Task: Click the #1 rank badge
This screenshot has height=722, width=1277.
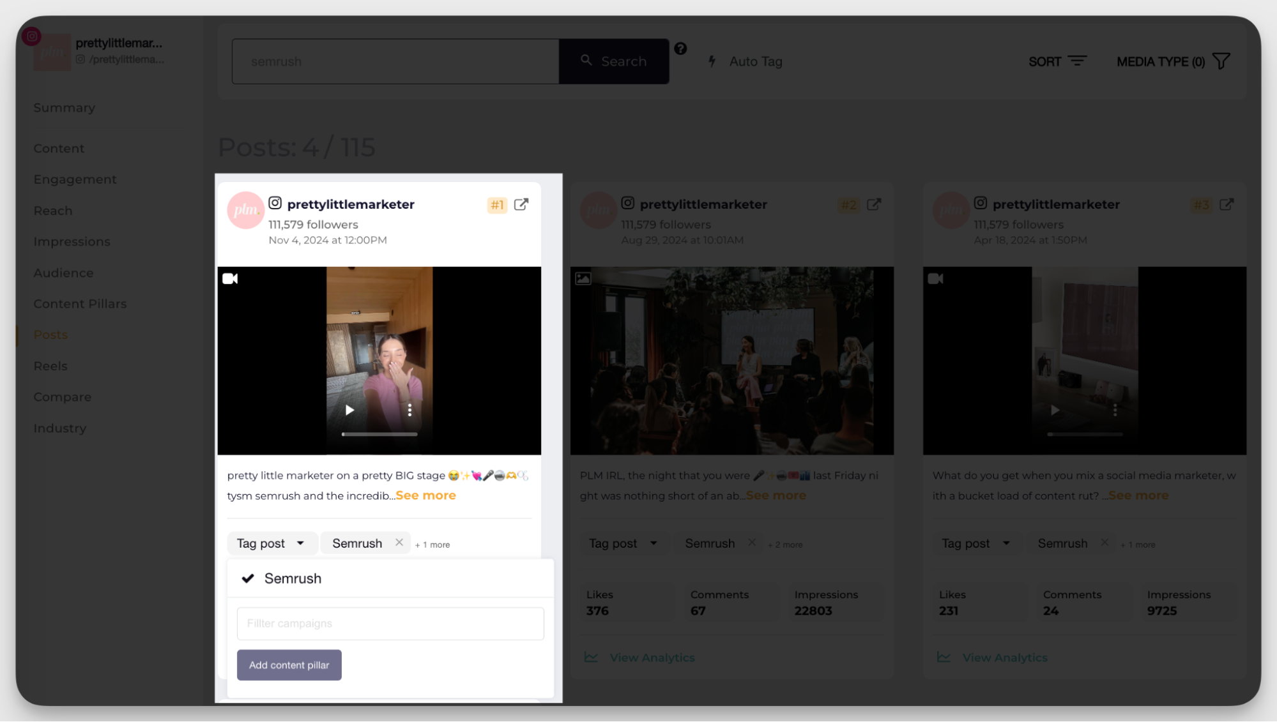Action: pyautogui.click(x=497, y=205)
